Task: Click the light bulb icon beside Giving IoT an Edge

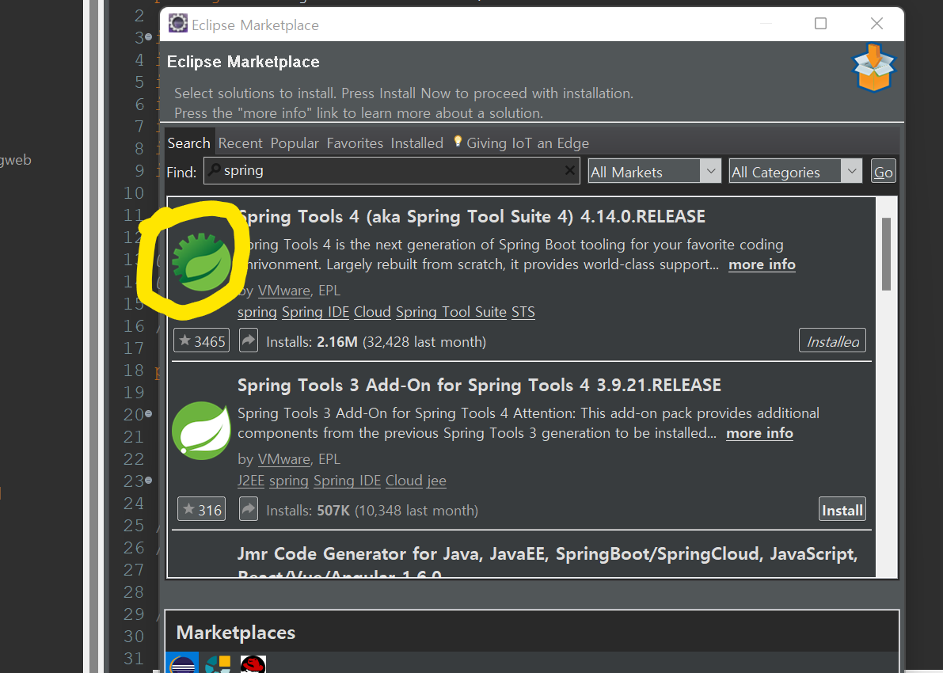Action: pos(458,142)
